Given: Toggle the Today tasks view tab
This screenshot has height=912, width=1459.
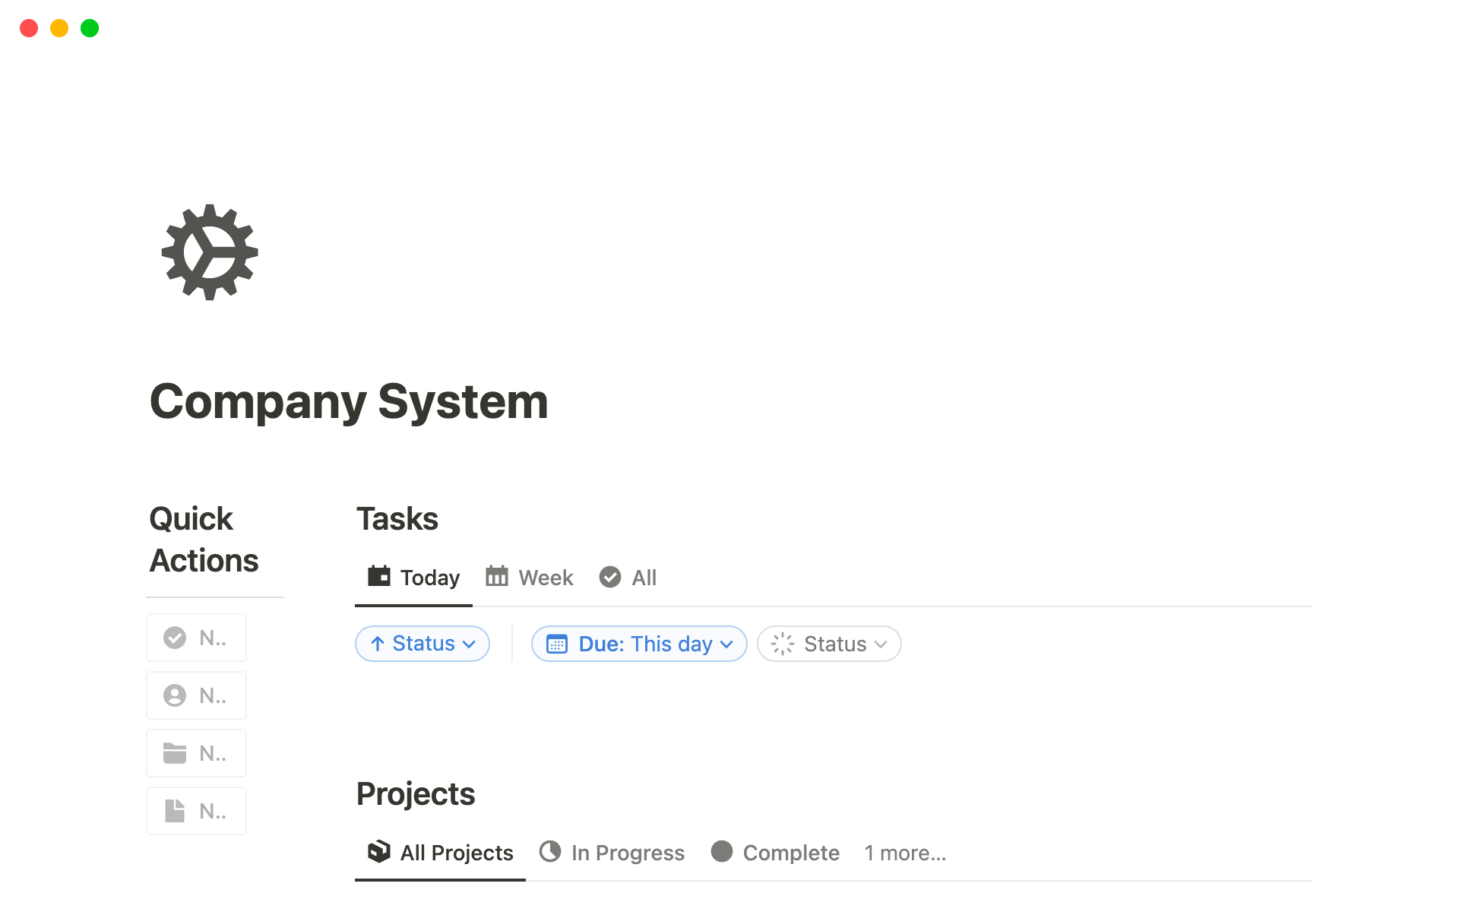Looking at the screenshot, I should (413, 577).
